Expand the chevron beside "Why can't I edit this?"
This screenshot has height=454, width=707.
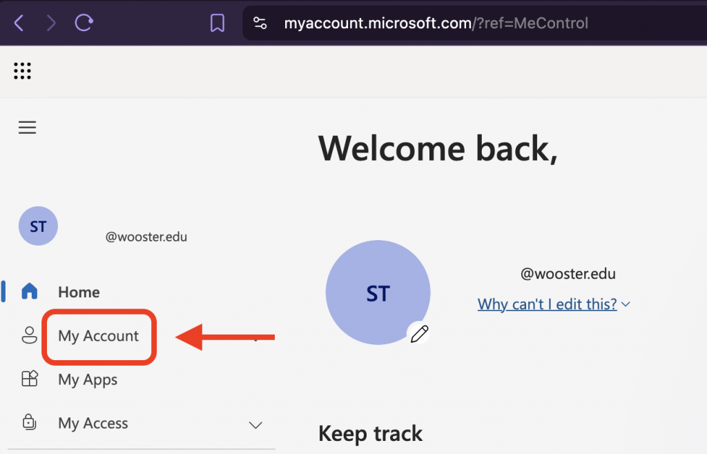pos(626,304)
